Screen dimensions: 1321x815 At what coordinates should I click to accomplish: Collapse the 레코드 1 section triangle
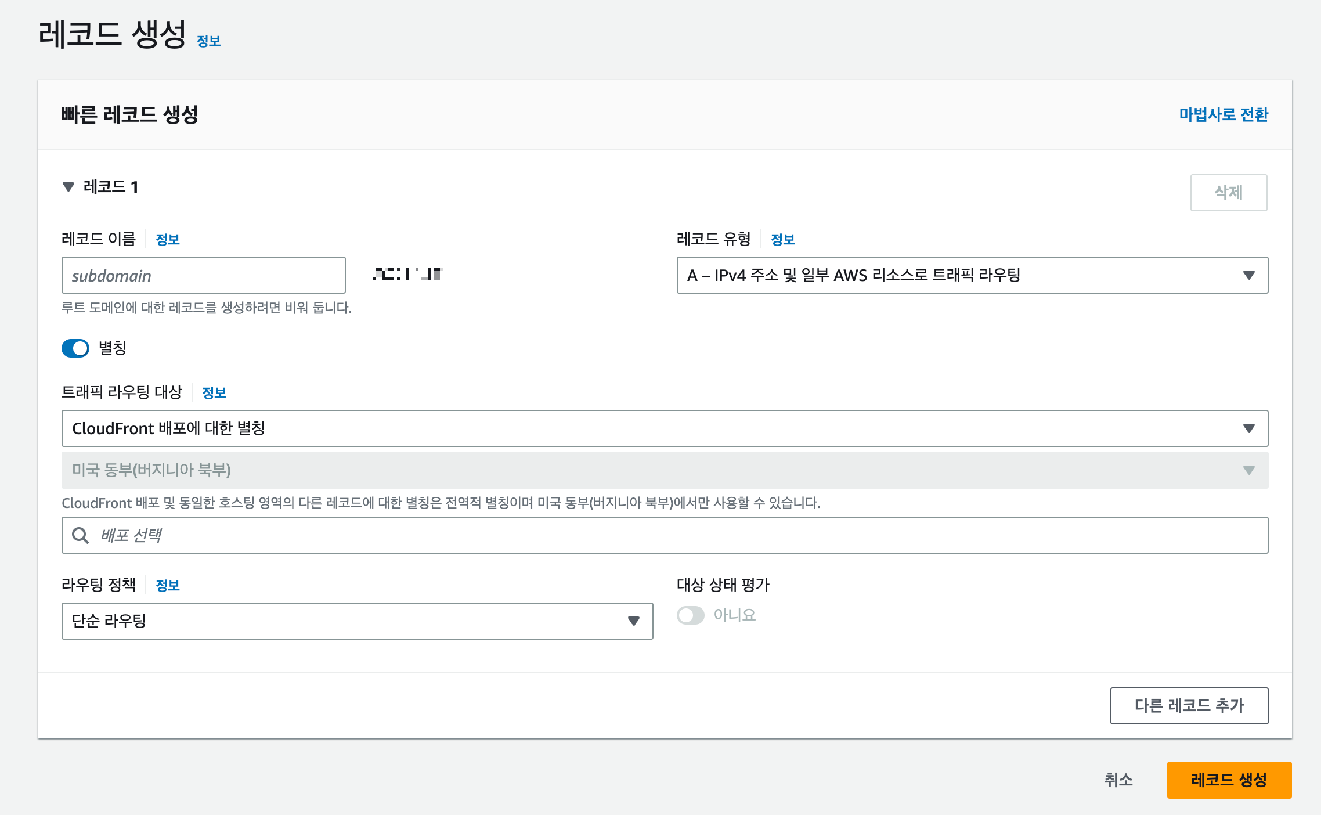[68, 187]
